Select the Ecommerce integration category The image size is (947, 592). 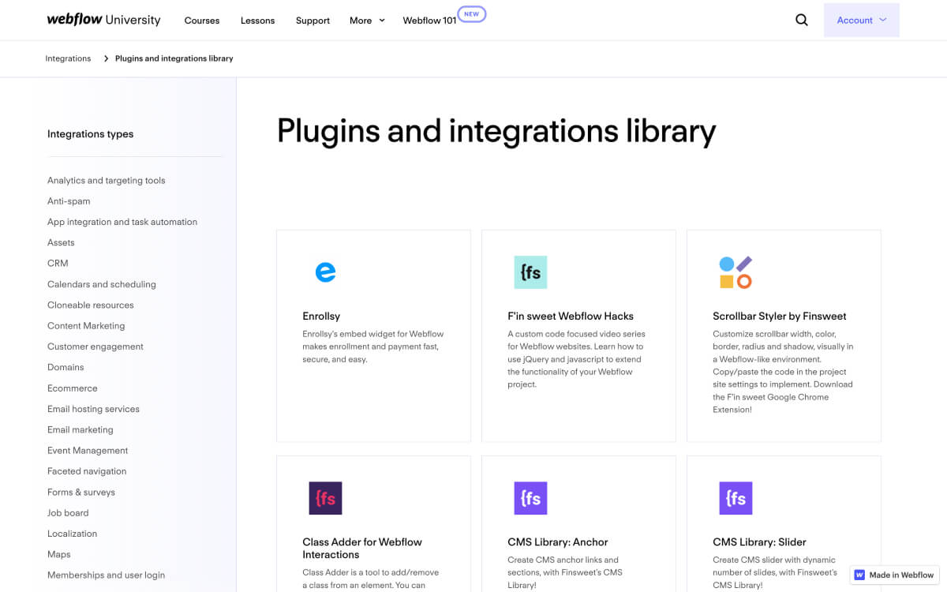point(73,388)
